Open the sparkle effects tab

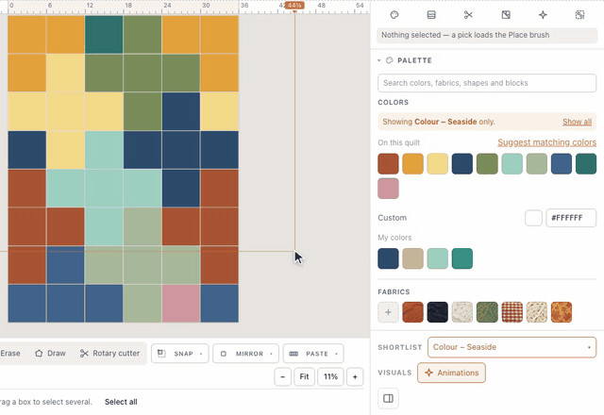pos(543,15)
